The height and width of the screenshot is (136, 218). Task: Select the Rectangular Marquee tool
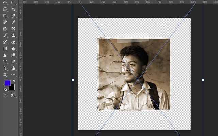click(x=13, y=3)
